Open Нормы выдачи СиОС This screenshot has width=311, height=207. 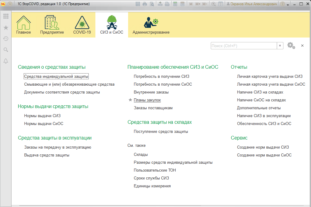point(44,124)
